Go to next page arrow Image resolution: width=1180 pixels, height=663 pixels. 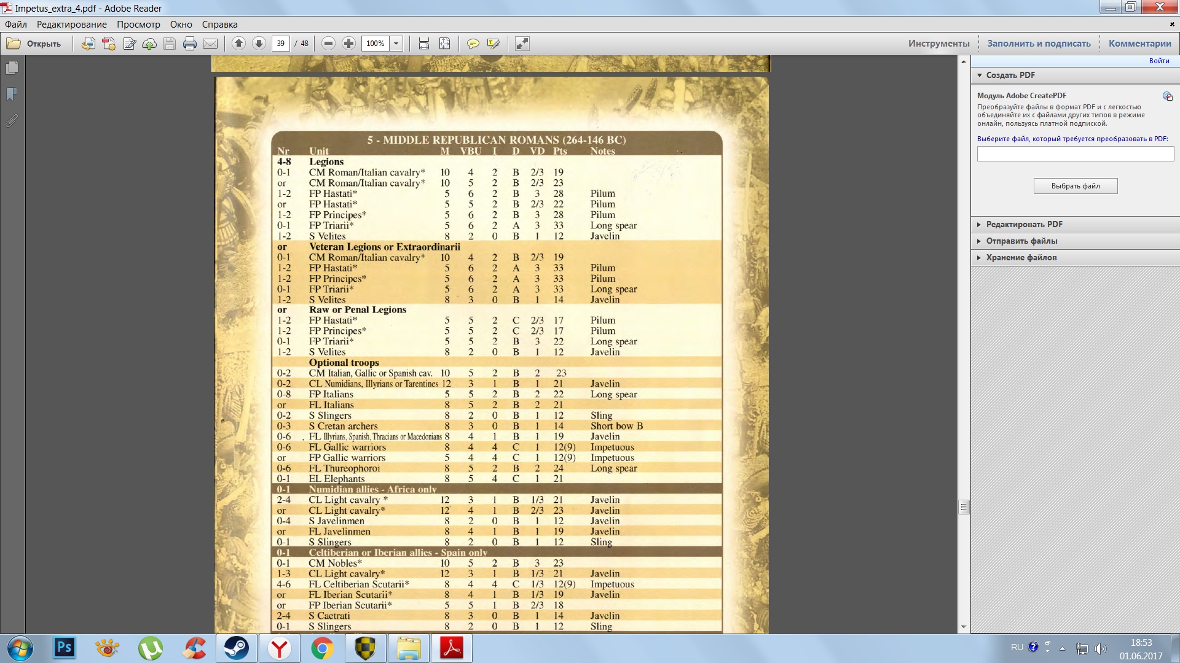259,44
